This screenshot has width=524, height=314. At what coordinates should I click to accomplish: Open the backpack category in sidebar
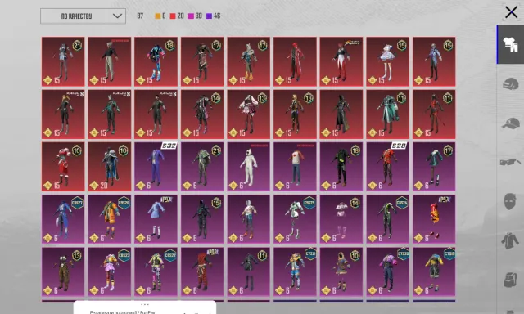[510, 280]
